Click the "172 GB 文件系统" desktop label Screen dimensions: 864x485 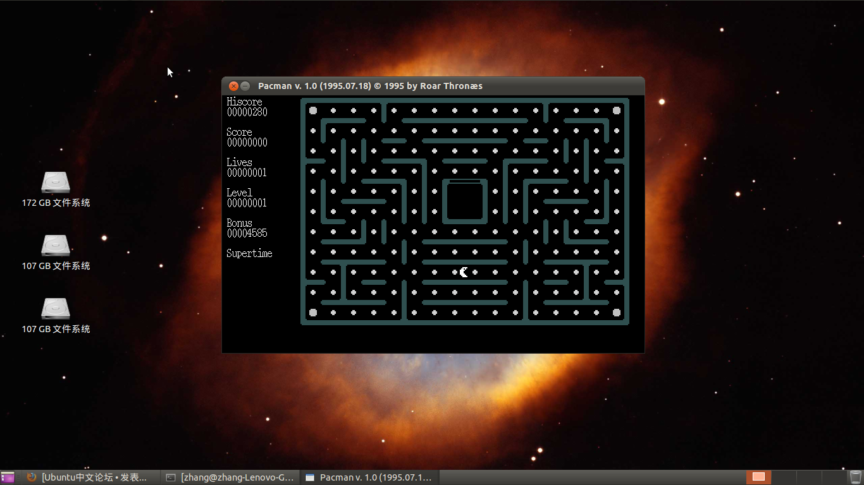pyautogui.click(x=56, y=203)
